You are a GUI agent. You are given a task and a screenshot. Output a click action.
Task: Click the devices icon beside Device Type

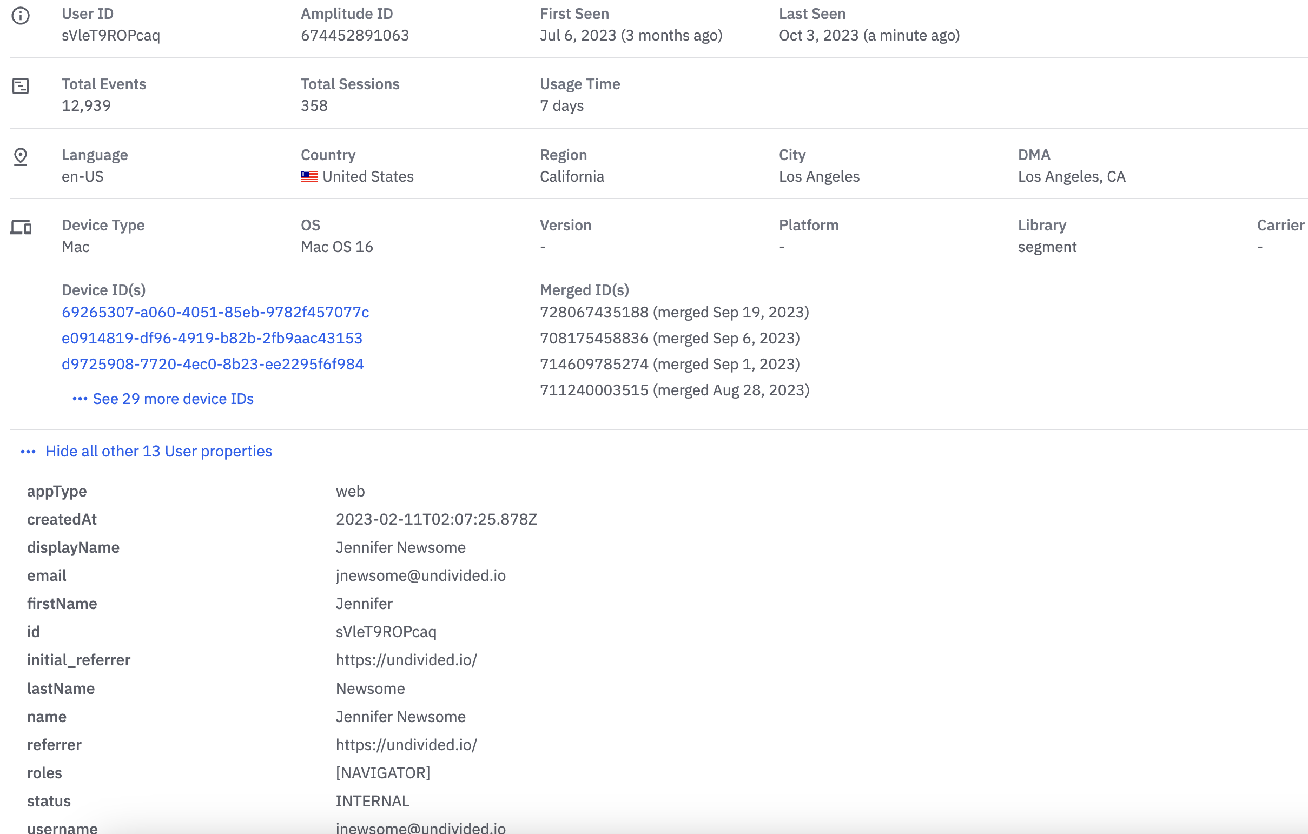tap(21, 227)
